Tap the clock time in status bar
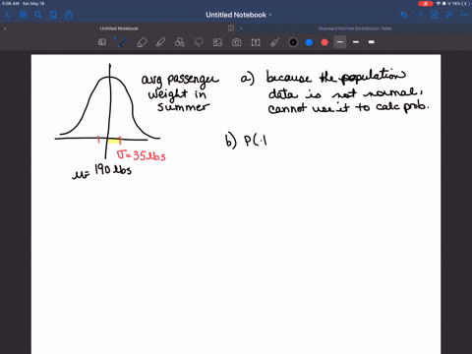Viewport: 472px width, 354px height. (11, 3)
